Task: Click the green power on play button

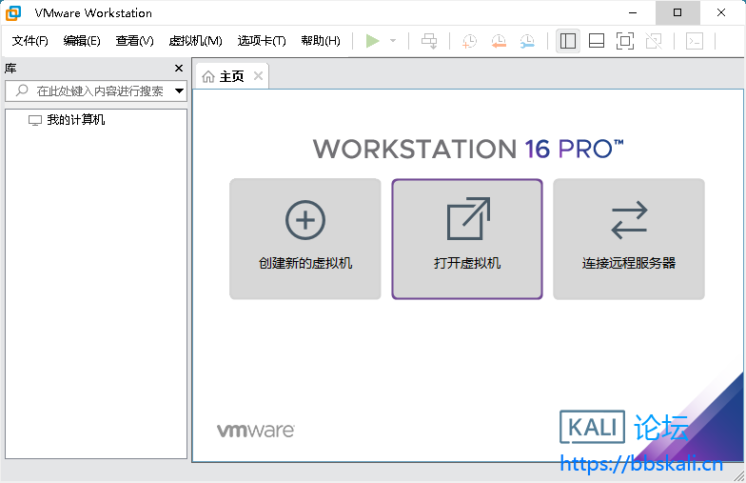Action: (x=372, y=41)
